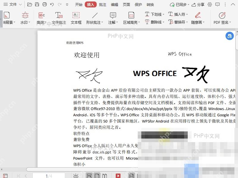Screen dimensions: 238x178
Task: Click the 欢迎使用WPS header text
Action: pyautogui.click(x=75, y=43)
